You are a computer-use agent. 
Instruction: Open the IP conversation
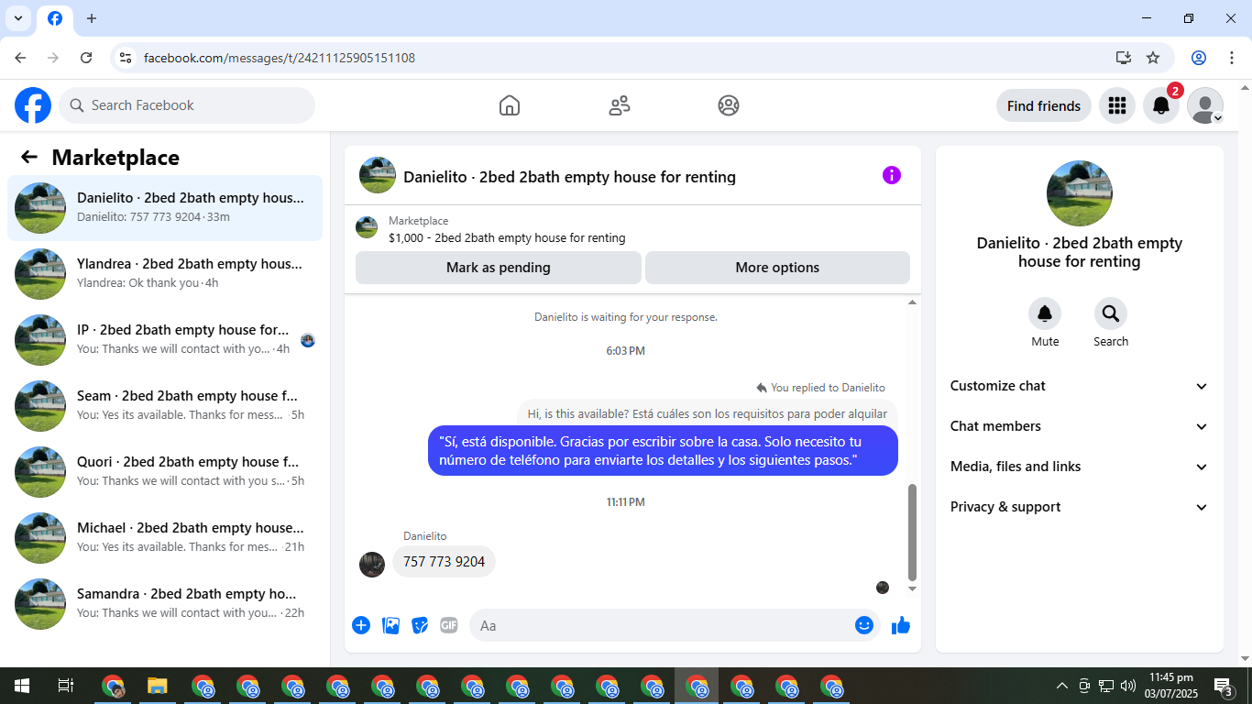[165, 340]
